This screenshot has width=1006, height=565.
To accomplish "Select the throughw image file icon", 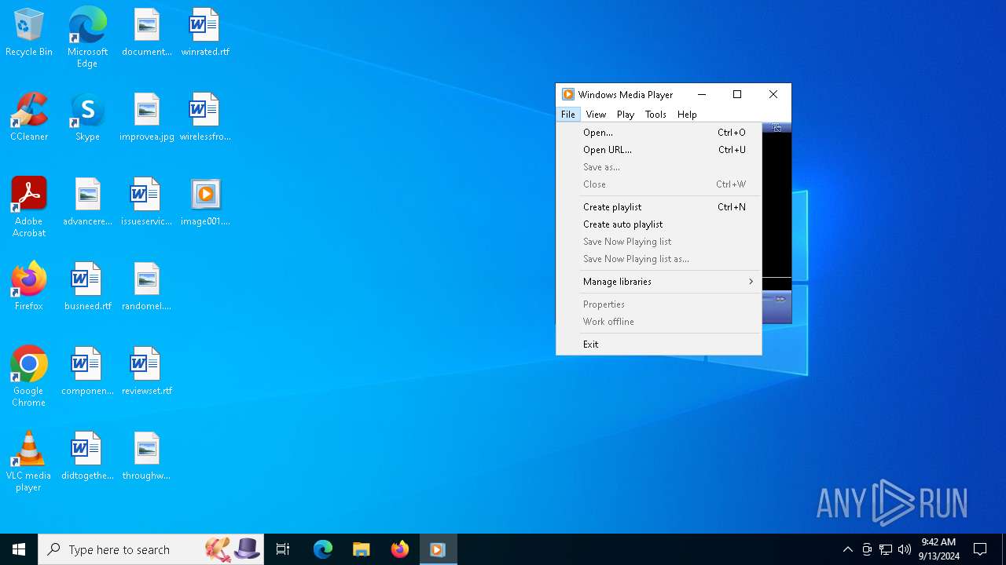I will [147, 457].
